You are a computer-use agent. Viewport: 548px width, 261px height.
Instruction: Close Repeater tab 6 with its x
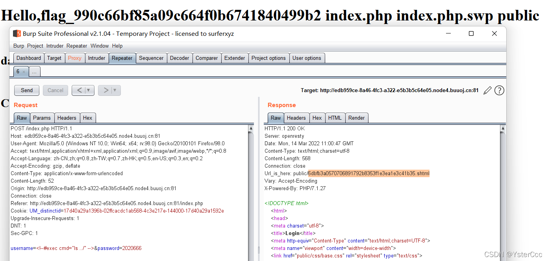point(24,72)
